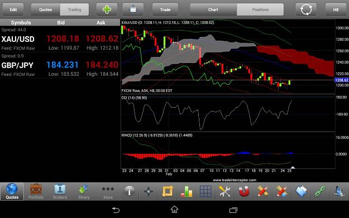Open chart settings wrench and screwdriver icon

(x=224, y=191)
